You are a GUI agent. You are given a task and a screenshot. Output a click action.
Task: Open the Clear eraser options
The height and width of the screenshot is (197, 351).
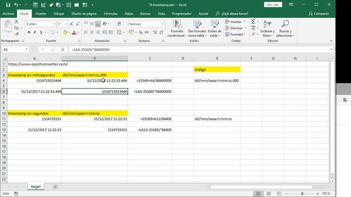click(x=254, y=34)
